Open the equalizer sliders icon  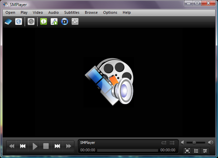click(x=75, y=22)
